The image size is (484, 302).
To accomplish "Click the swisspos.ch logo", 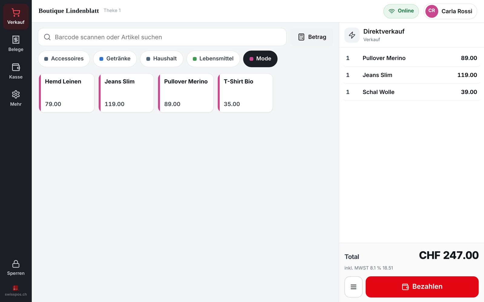I will 16,291.
